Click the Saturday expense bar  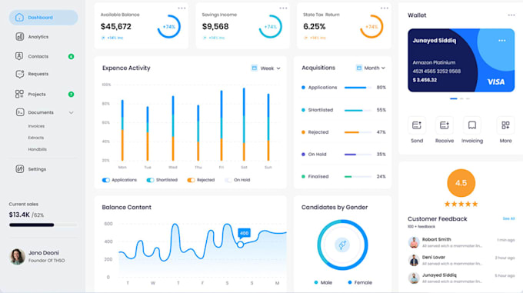coord(244,125)
